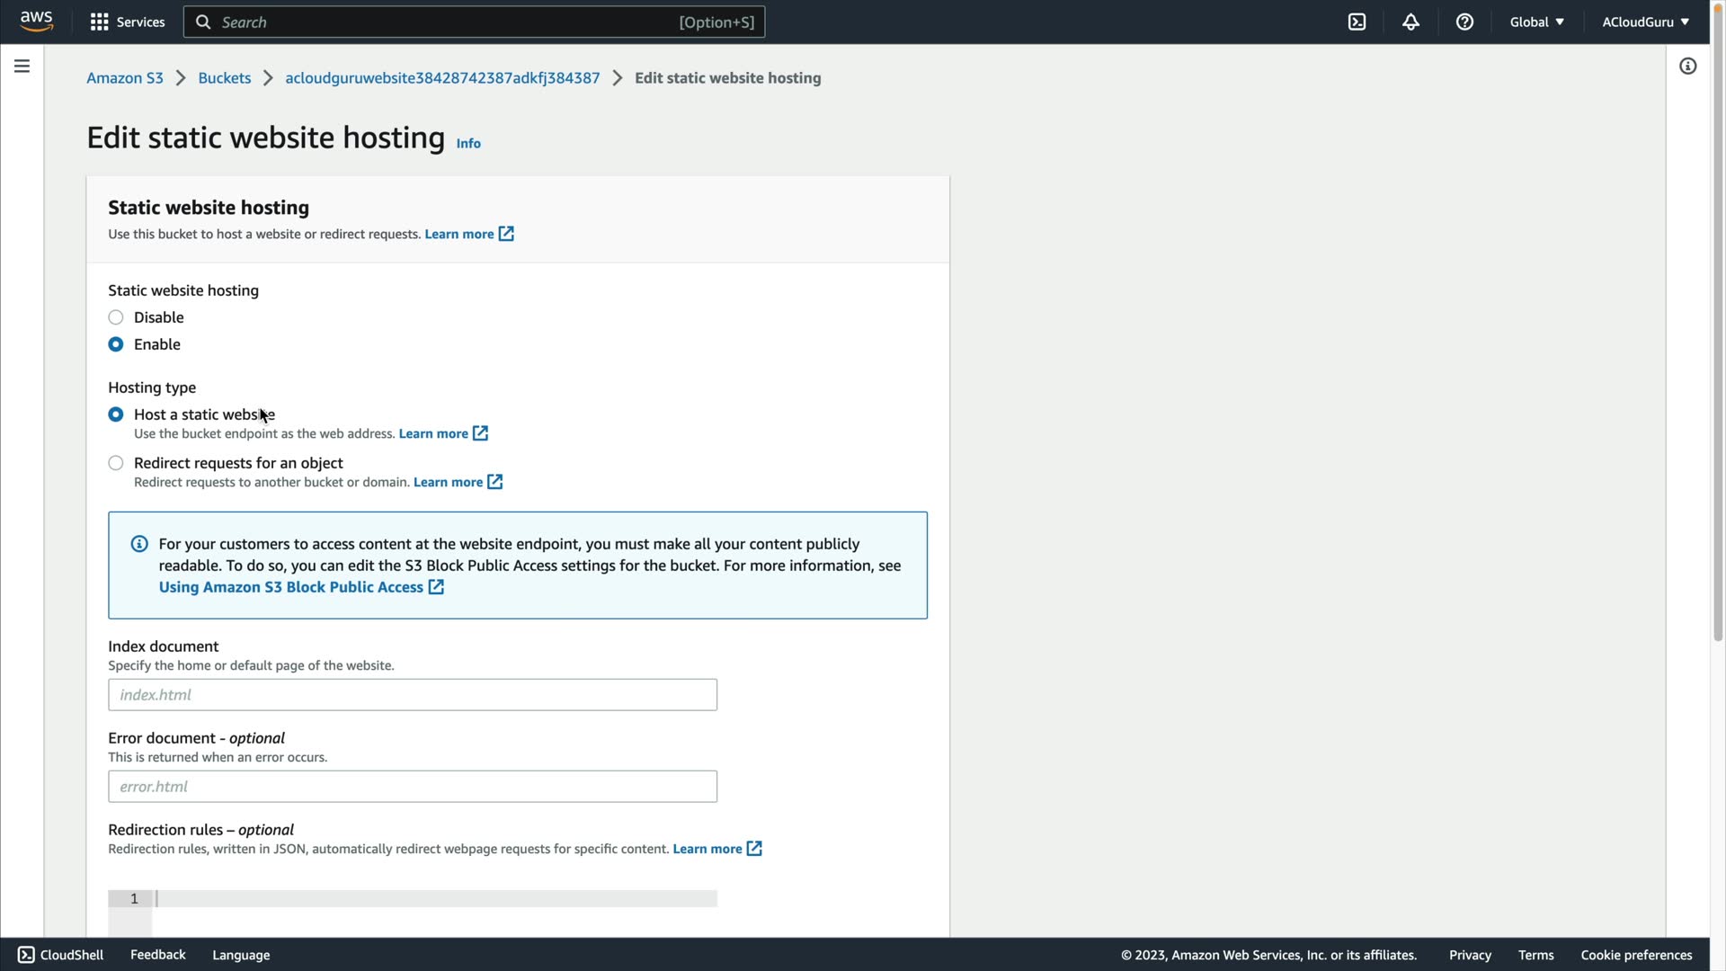This screenshot has width=1726, height=971.
Task: Select the Enable static hosting radio
Action: pyautogui.click(x=116, y=344)
